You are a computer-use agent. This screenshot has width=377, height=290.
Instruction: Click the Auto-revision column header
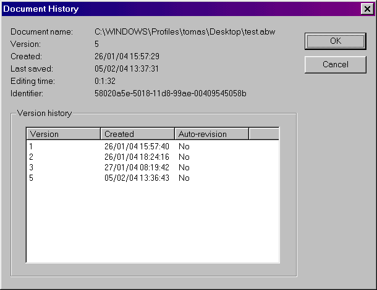coord(211,134)
